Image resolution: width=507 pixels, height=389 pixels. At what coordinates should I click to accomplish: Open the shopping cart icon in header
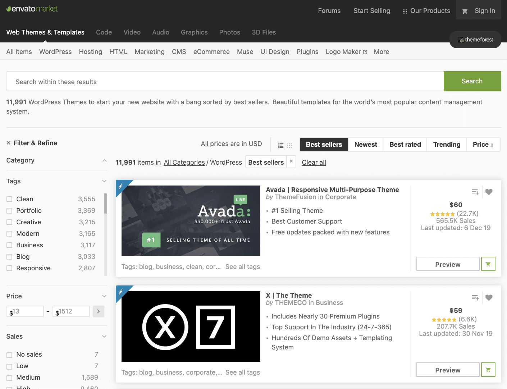pos(465,11)
